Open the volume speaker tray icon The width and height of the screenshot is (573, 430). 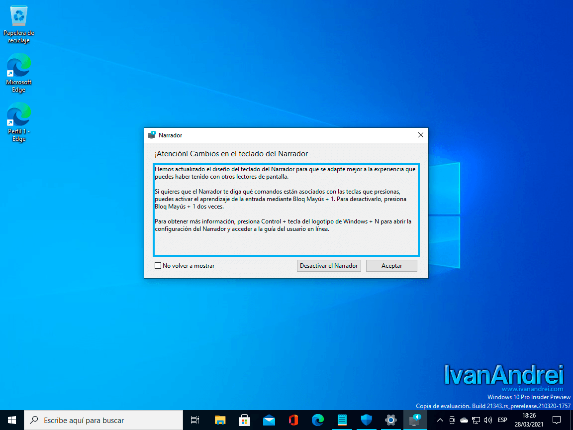pyautogui.click(x=487, y=420)
